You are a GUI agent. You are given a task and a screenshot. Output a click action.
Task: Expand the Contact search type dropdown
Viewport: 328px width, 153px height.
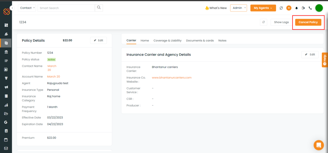tap(27, 8)
